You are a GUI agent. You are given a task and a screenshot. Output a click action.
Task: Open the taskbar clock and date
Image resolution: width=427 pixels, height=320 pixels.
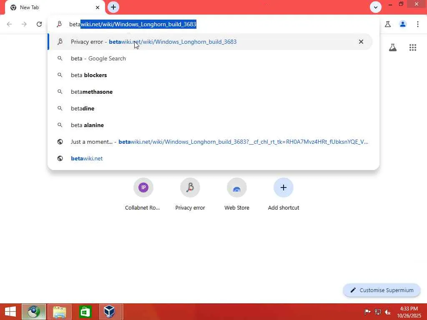click(x=409, y=312)
